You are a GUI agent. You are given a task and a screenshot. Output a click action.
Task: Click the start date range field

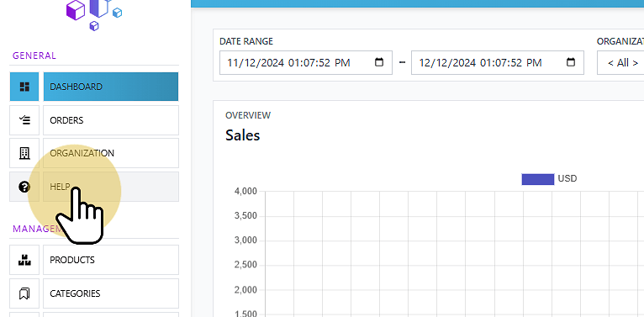pyautogui.click(x=306, y=63)
